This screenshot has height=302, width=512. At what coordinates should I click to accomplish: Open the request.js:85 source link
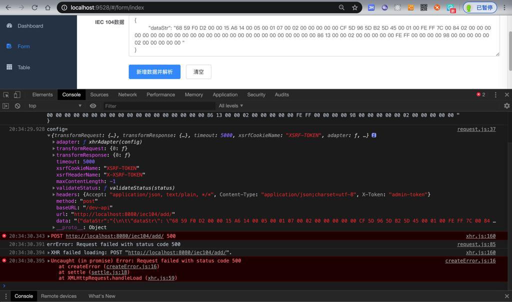click(x=476, y=244)
